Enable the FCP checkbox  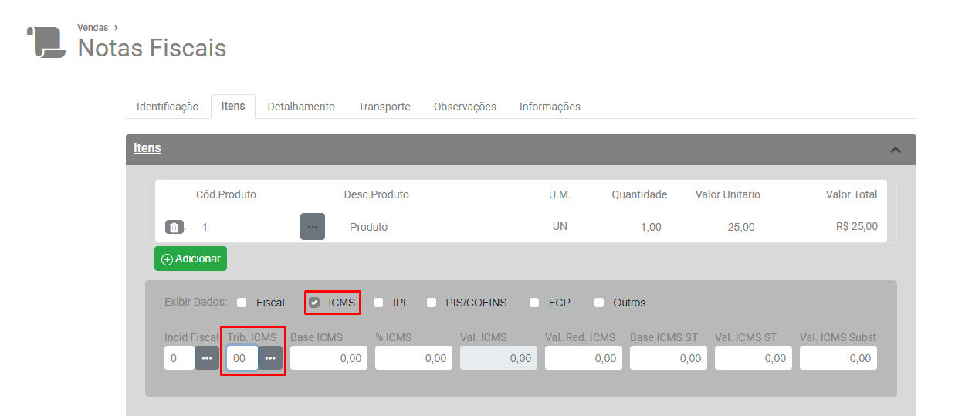pyautogui.click(x=534, y=303)
